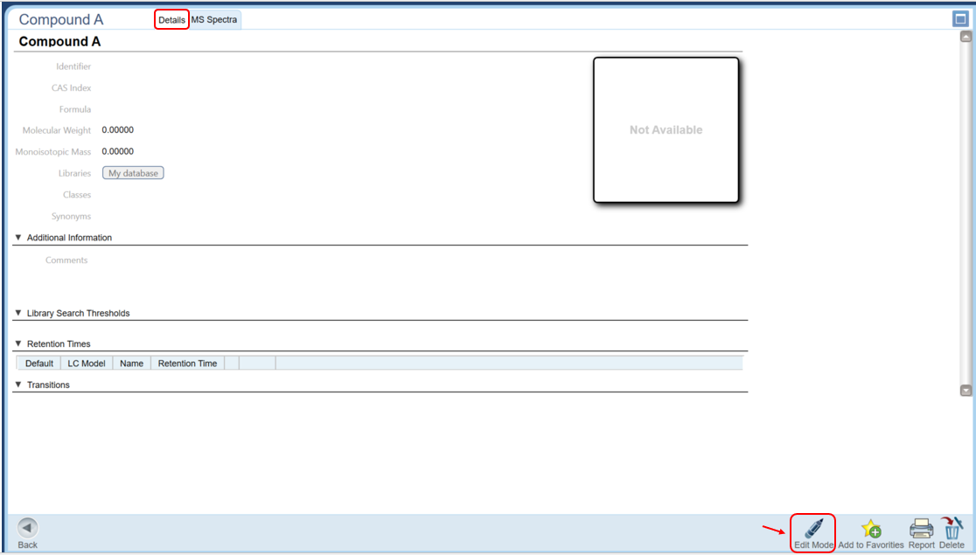
Task: Select the Details tab
Action: pos(171,19)
